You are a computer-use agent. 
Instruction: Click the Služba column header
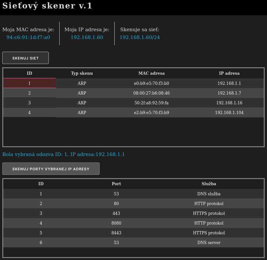click(209, 184)
